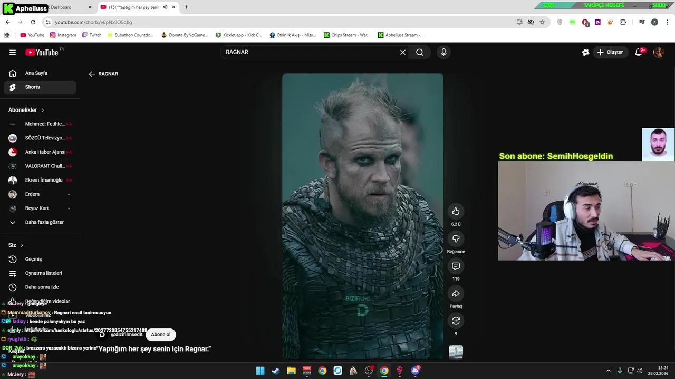Open Erdem subscription channel

pyautogui.click(x=40, y=194)
